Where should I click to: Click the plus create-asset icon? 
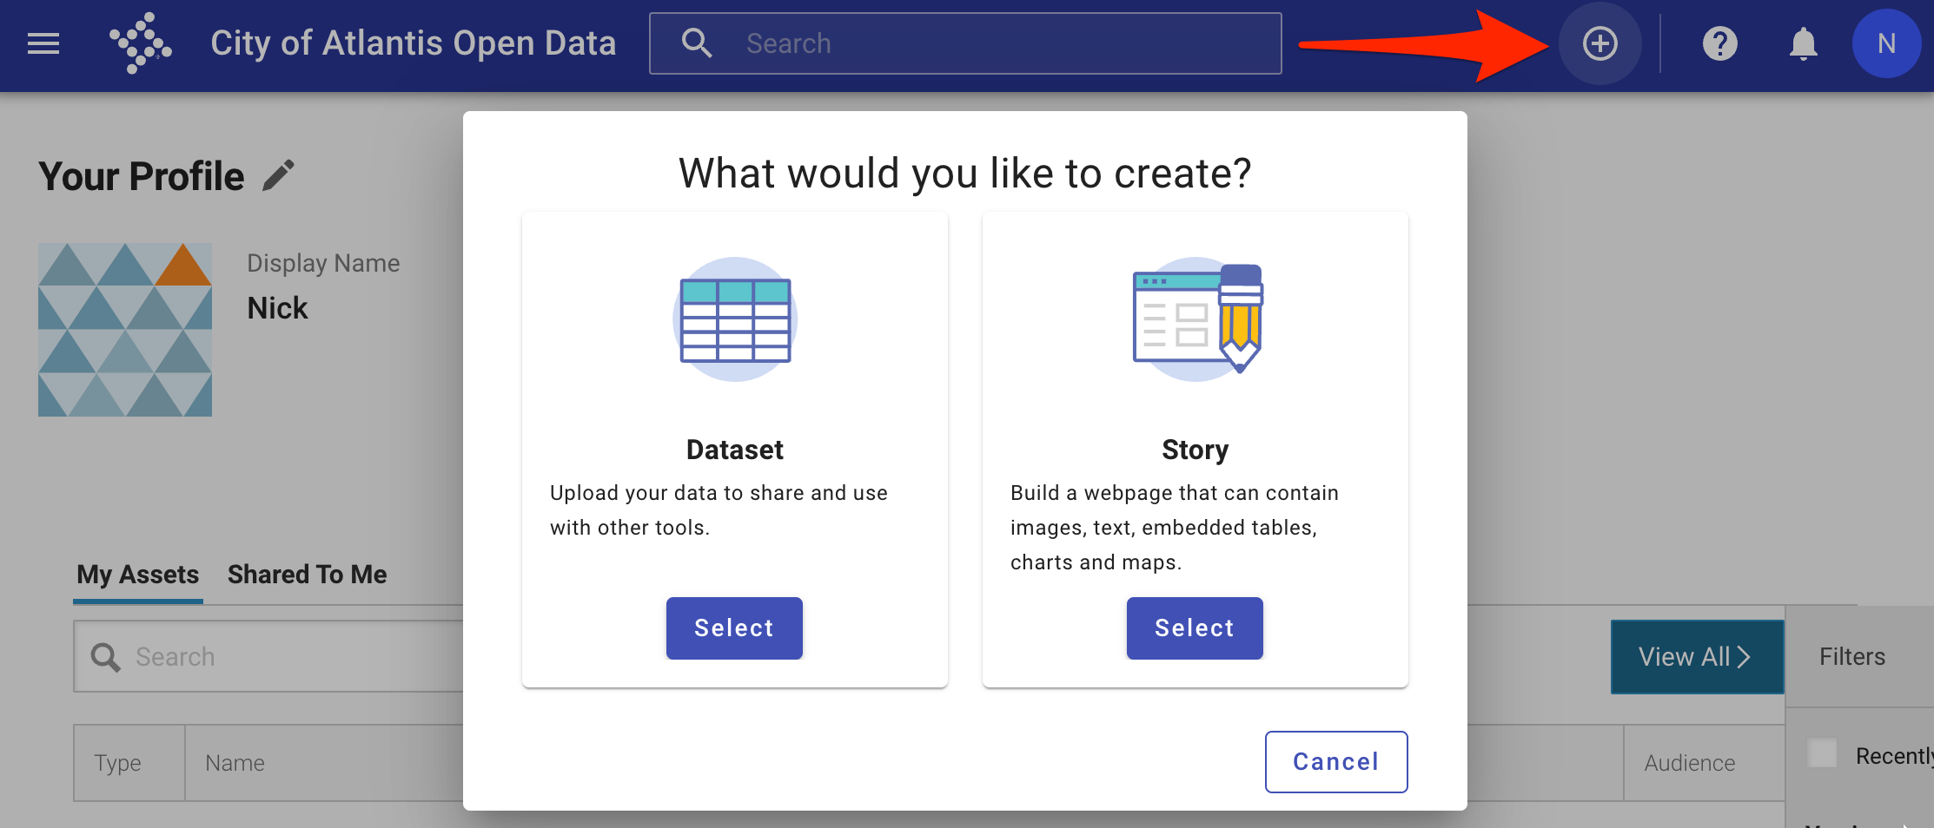[1600, 43]
